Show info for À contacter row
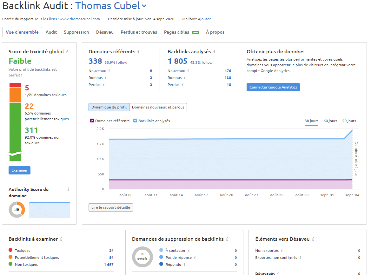 click(189, 251)
